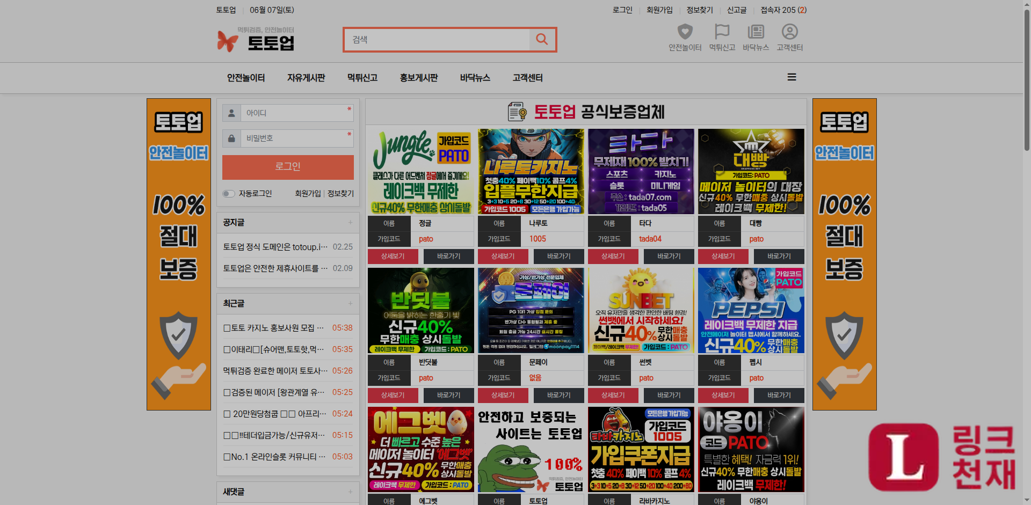Click the 검색 search input field

437,40
